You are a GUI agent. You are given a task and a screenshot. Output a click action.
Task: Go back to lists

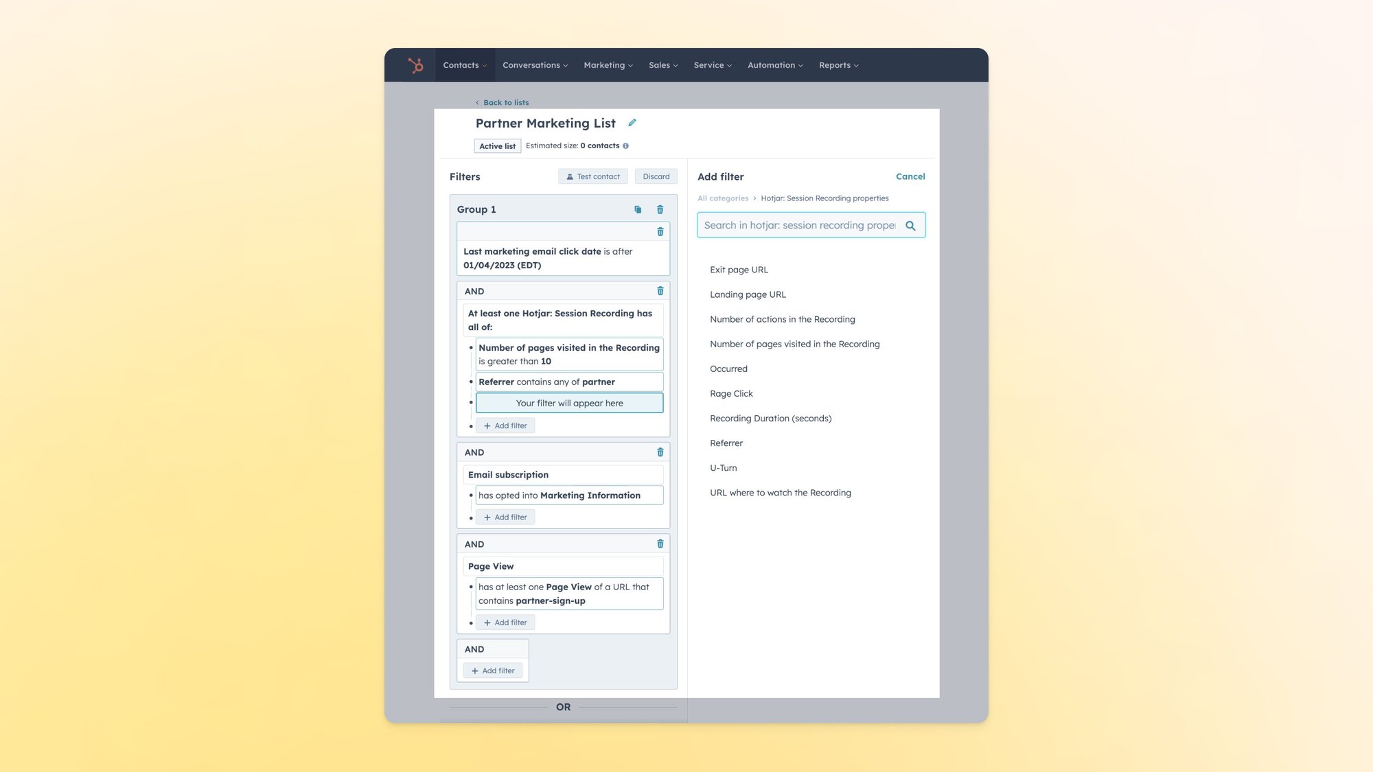coord(502,103)
